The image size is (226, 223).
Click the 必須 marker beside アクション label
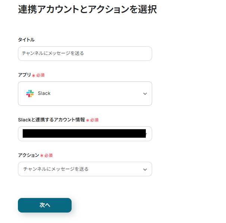click(x=47, y=155)
